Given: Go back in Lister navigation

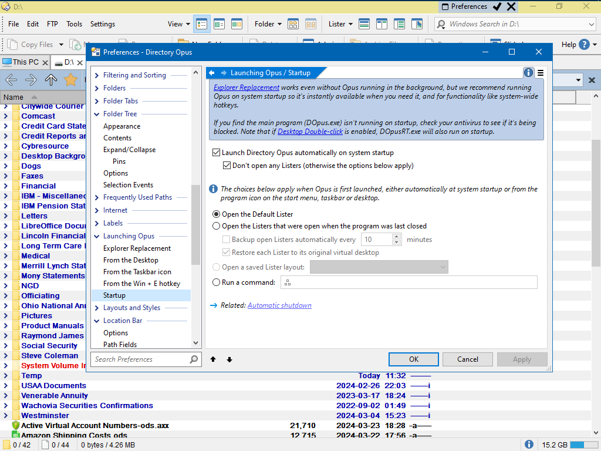Looking at the screenshot, I should [x=11, y=80].
